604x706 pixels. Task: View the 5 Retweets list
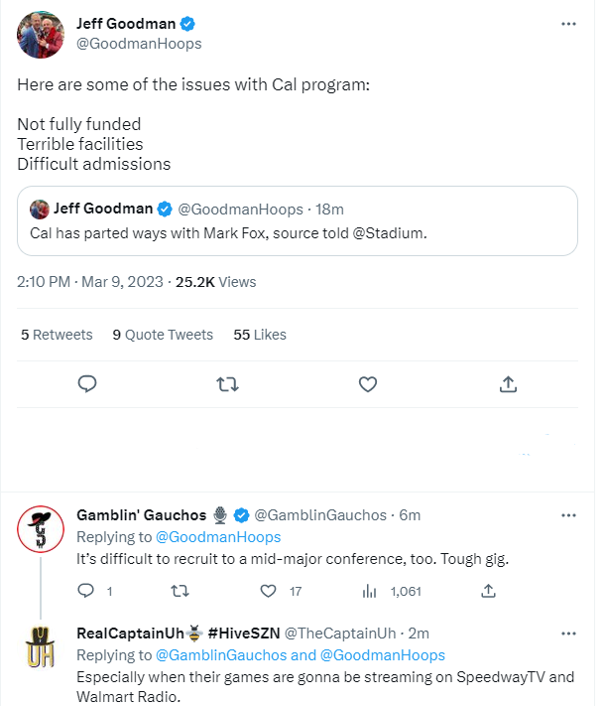[x=57, y=335]
